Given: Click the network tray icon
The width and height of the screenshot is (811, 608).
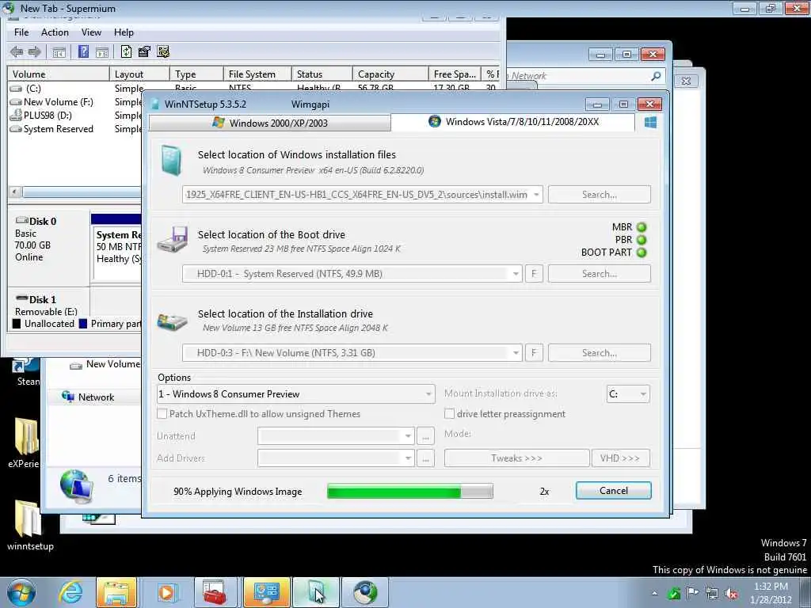Looking at the screenshot, I should (712, 593).
